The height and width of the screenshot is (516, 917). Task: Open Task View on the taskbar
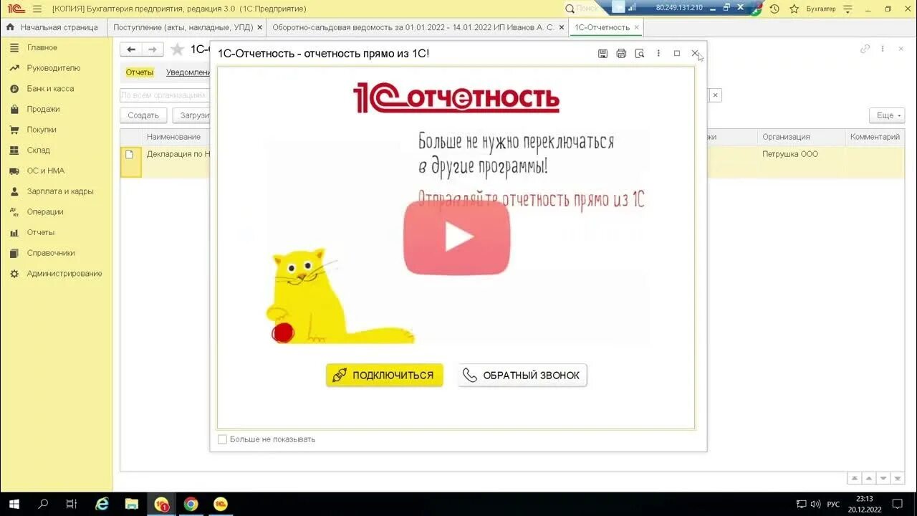coord(71,504)
